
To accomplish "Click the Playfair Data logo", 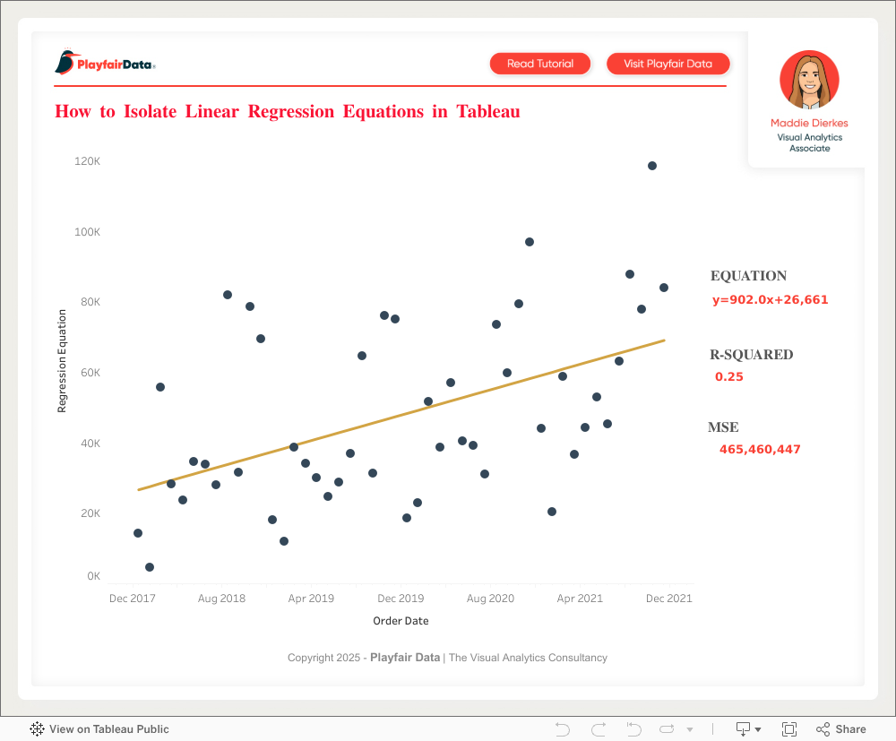I will coord(106,63).
